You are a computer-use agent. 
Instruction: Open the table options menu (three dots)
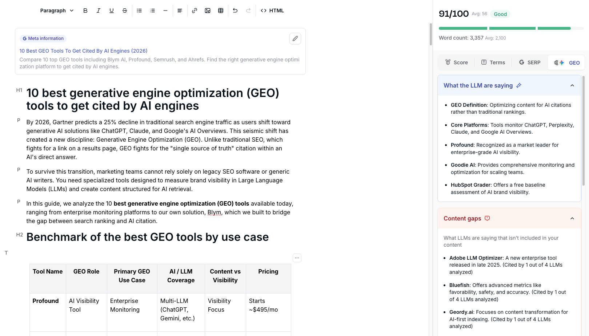(297, 258)
